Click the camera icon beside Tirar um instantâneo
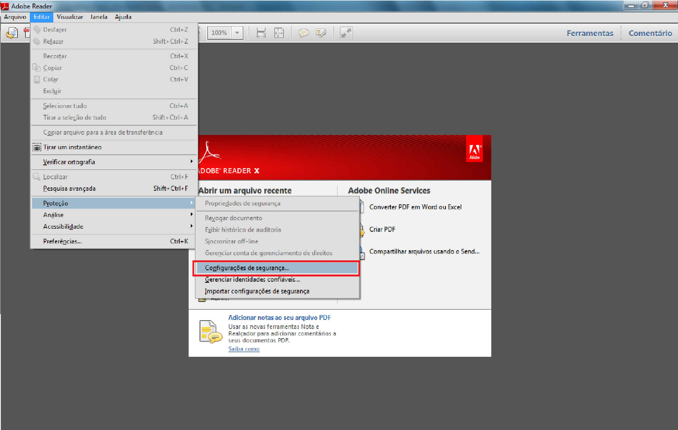This screenshot has height=430, width=678. tap(37, 147)
